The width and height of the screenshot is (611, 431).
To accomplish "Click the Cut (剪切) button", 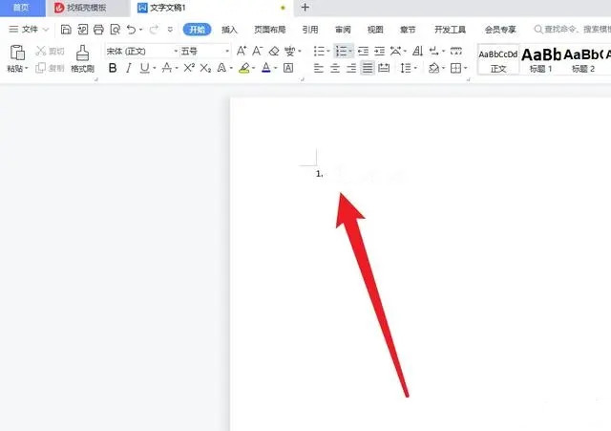I will tap(51, 51).
